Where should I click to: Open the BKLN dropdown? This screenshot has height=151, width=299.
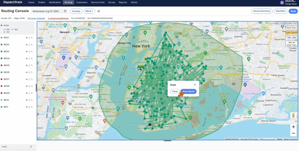pos(89,11)
